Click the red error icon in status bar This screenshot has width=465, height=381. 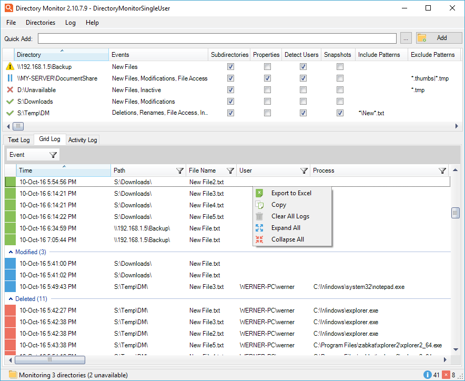(x=446, y=375)
